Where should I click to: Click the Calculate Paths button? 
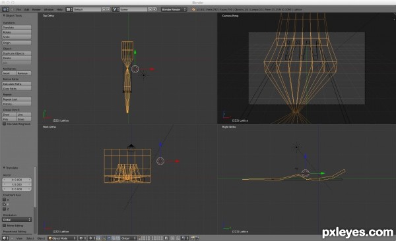16,84
